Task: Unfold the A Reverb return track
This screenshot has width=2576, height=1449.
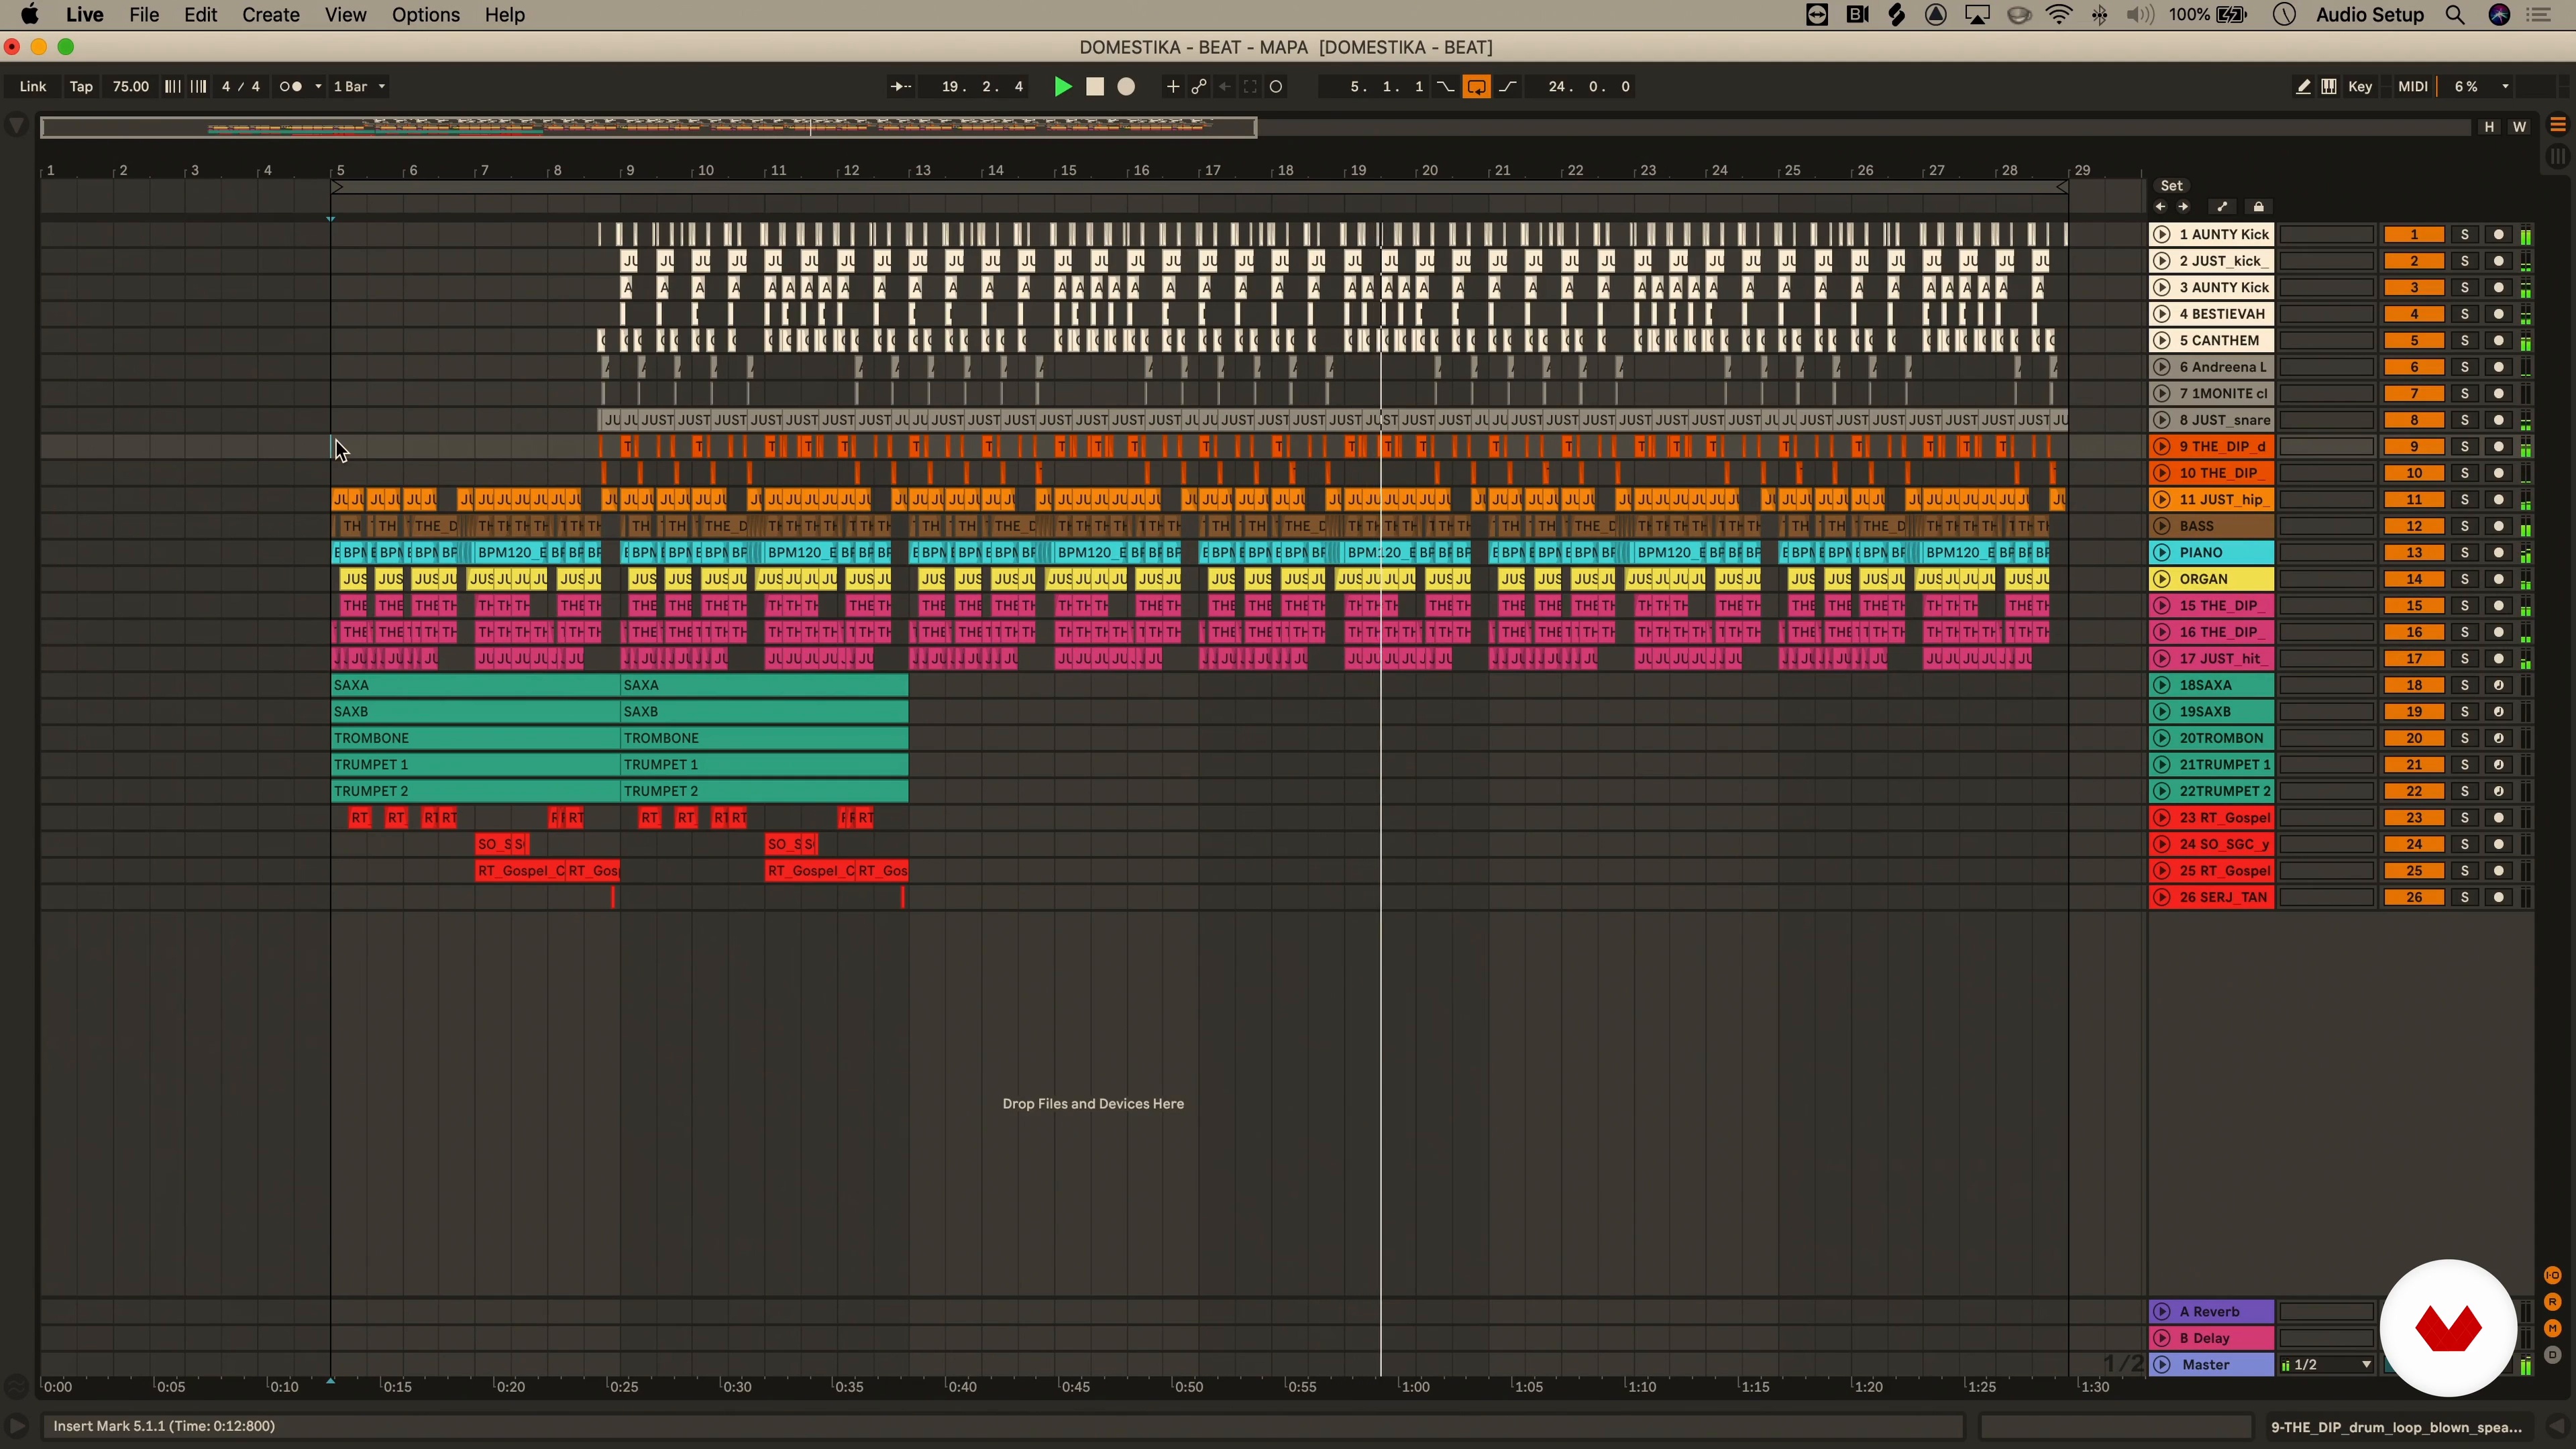Action: [2161, 1312]
